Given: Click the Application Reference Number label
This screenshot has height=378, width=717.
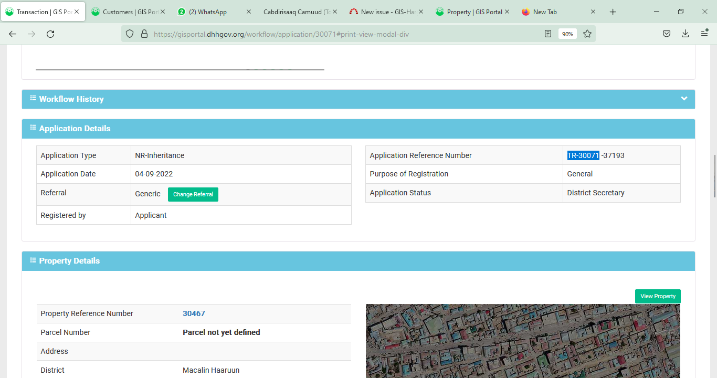Looking at the screenshot, I should 421,155.
